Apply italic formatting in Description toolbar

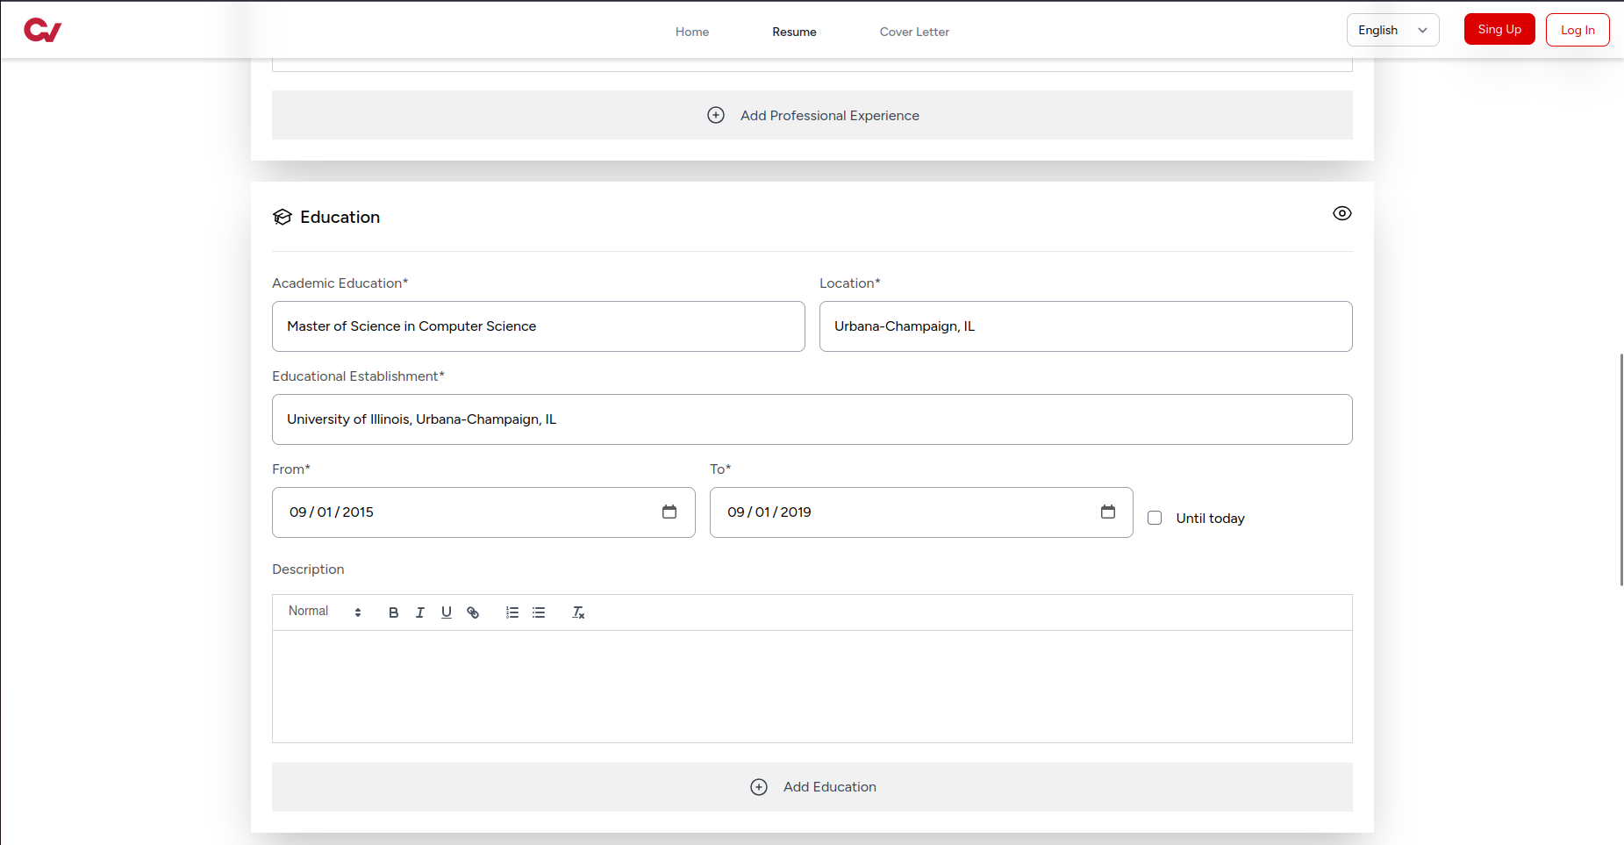(419, 612)
